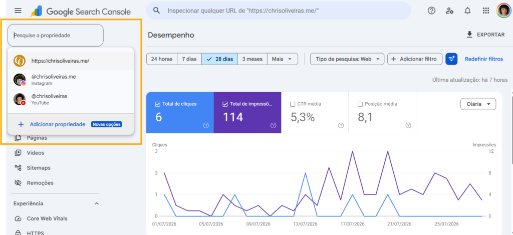Open help for CTR média
This screenshot has height=235, width=513.
coord(341,125)
